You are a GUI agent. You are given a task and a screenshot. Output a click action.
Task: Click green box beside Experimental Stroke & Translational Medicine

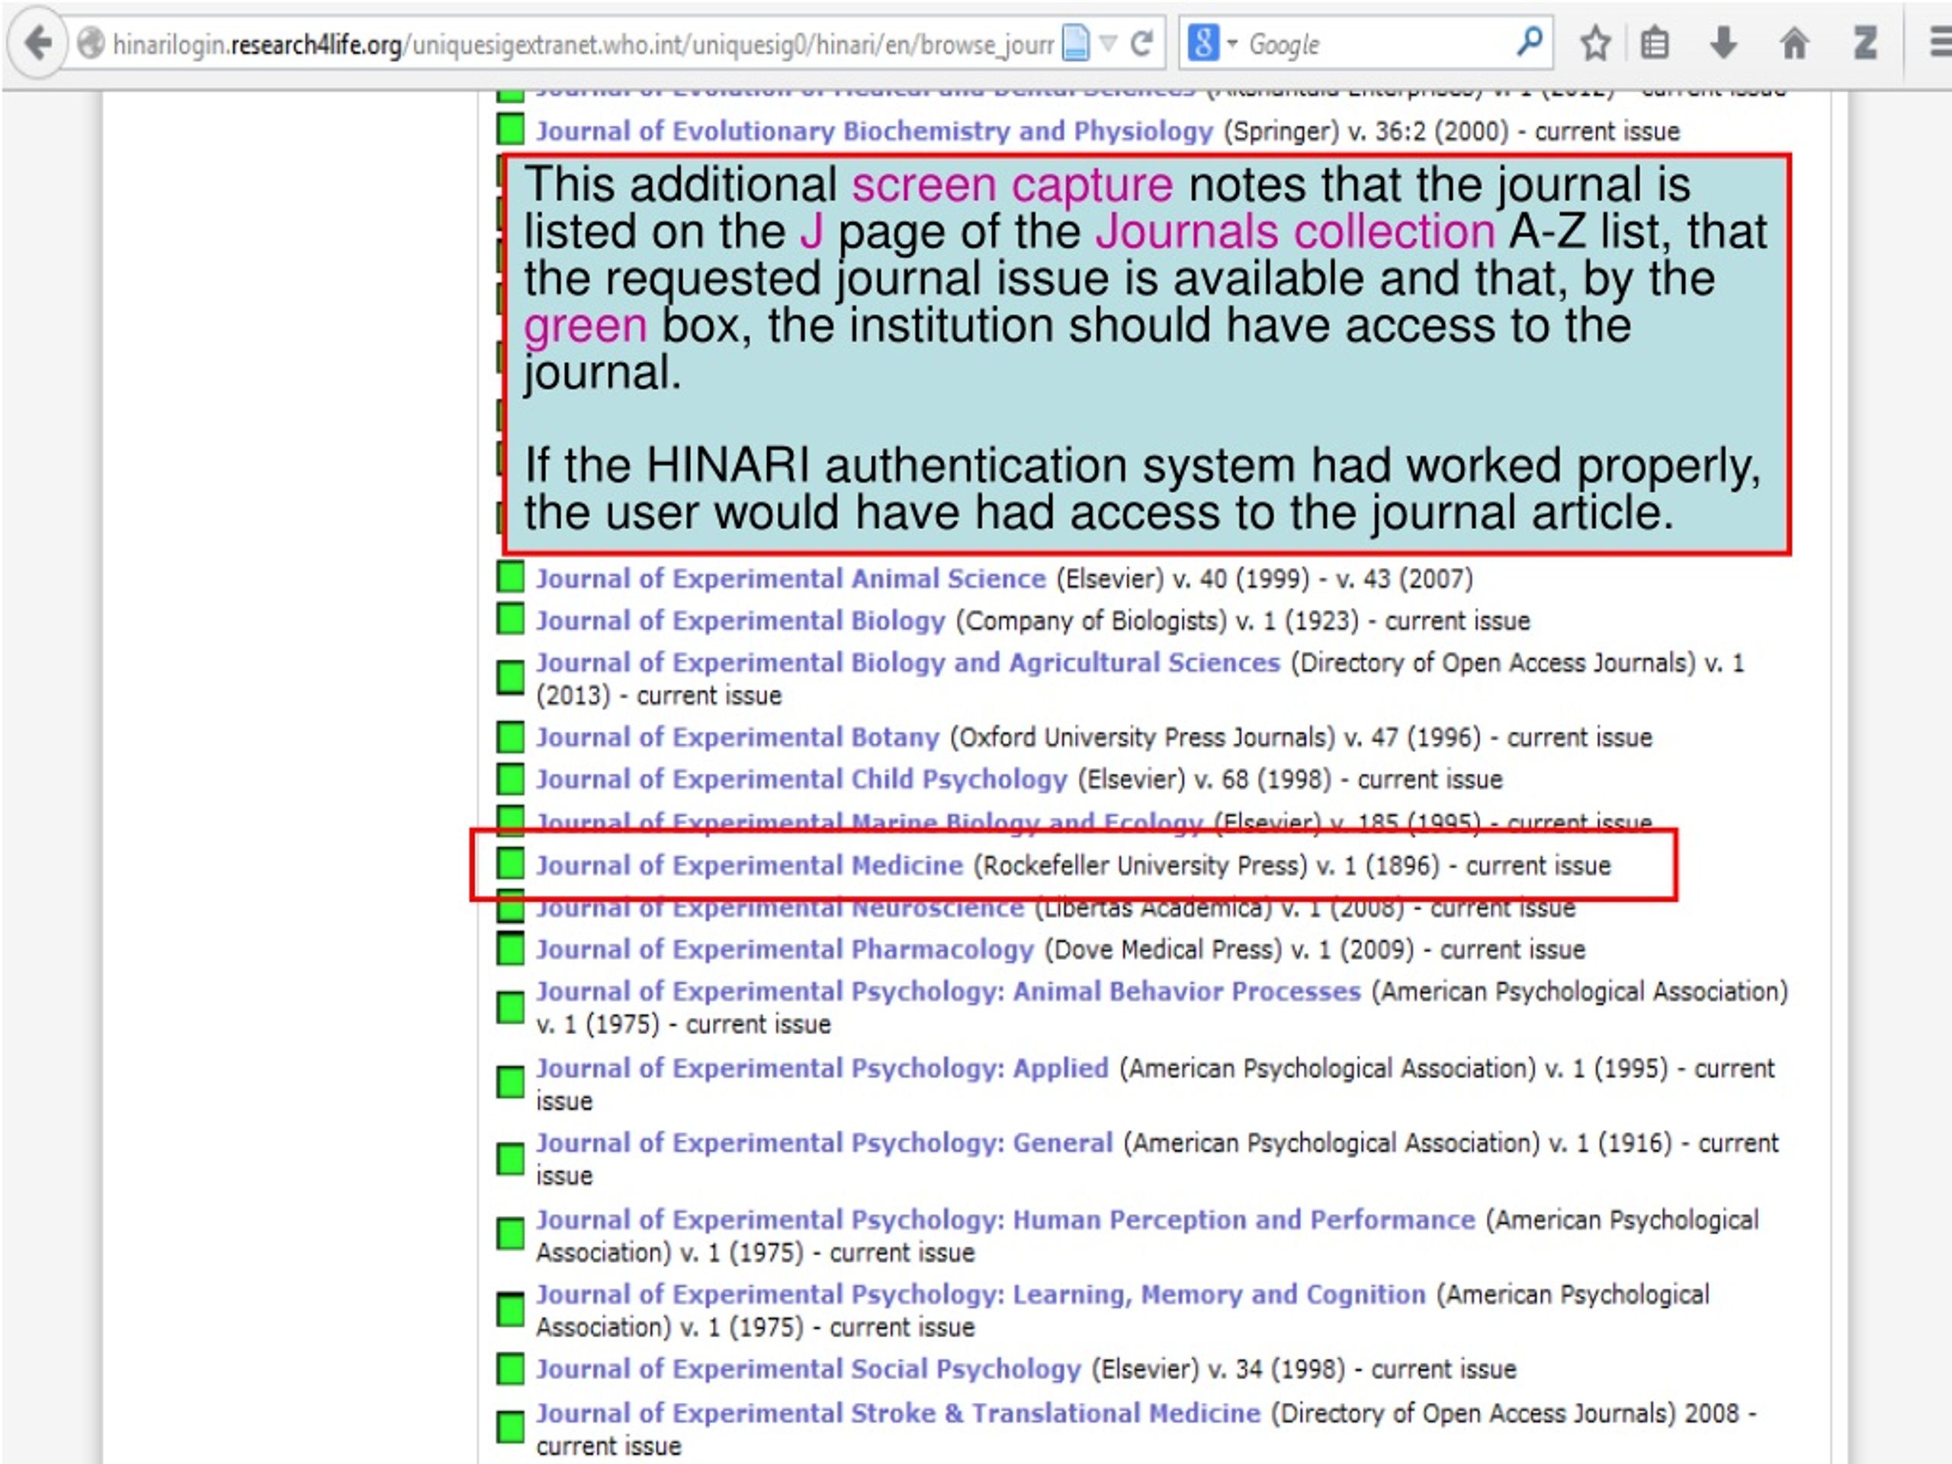(510, 1428)
